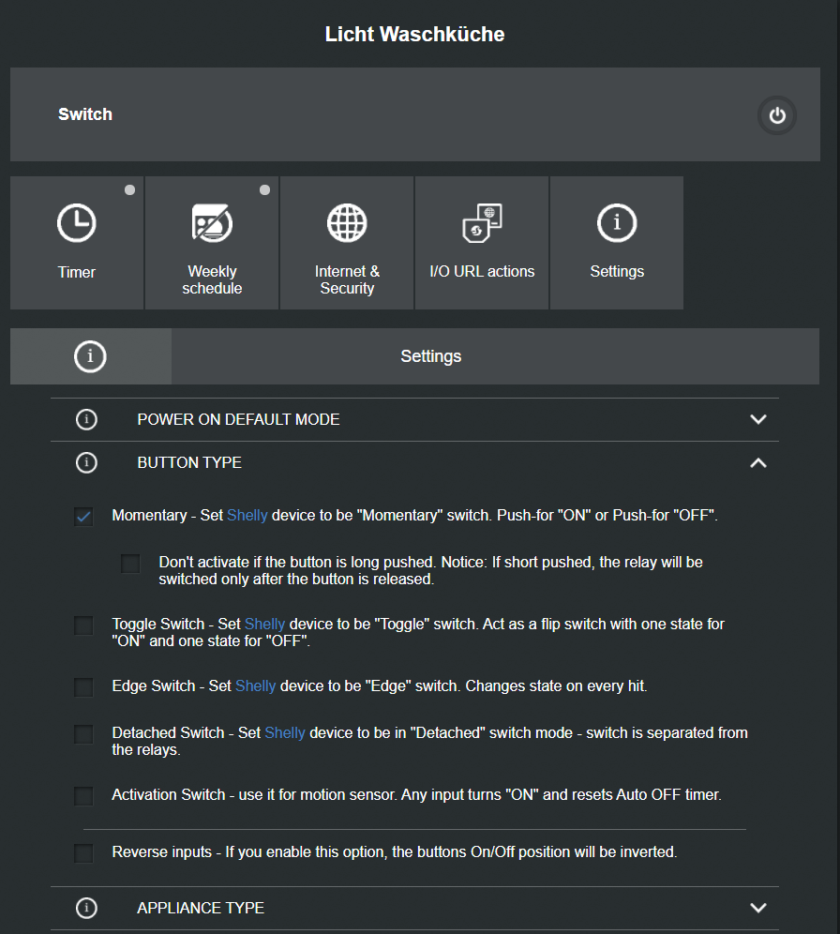Screen dimensions: 840x934
Task: Open the Weekly schedule calendar icon
Action: (x=212, y=223)
